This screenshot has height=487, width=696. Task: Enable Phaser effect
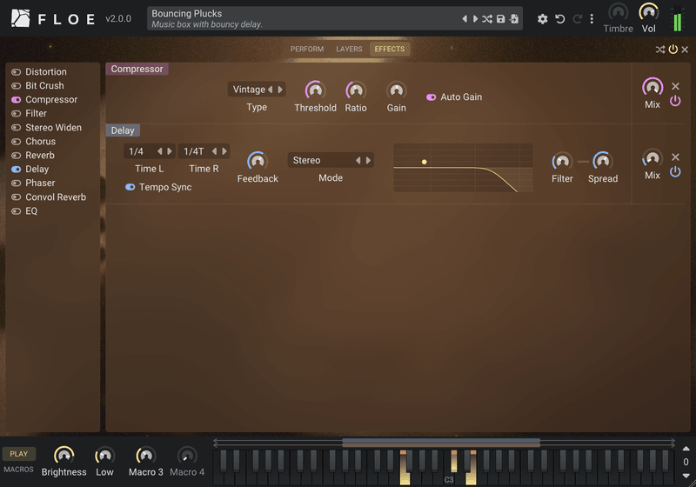pos(16,183)
